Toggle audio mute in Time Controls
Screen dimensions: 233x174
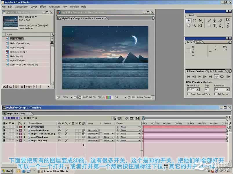point(216,77)
